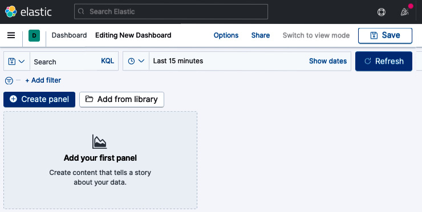Go to Dashboard breadcrumb

[x=69, y=35]
